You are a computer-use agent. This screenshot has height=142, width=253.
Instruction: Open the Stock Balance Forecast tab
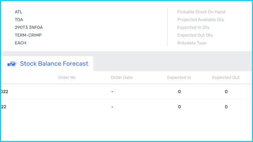54,64
